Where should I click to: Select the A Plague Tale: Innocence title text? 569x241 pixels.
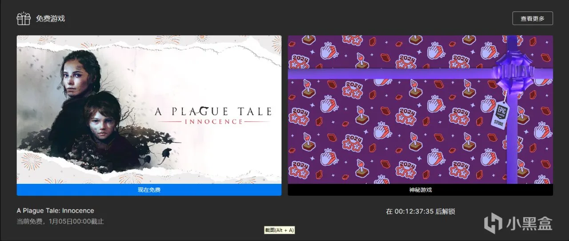point(56,211)
